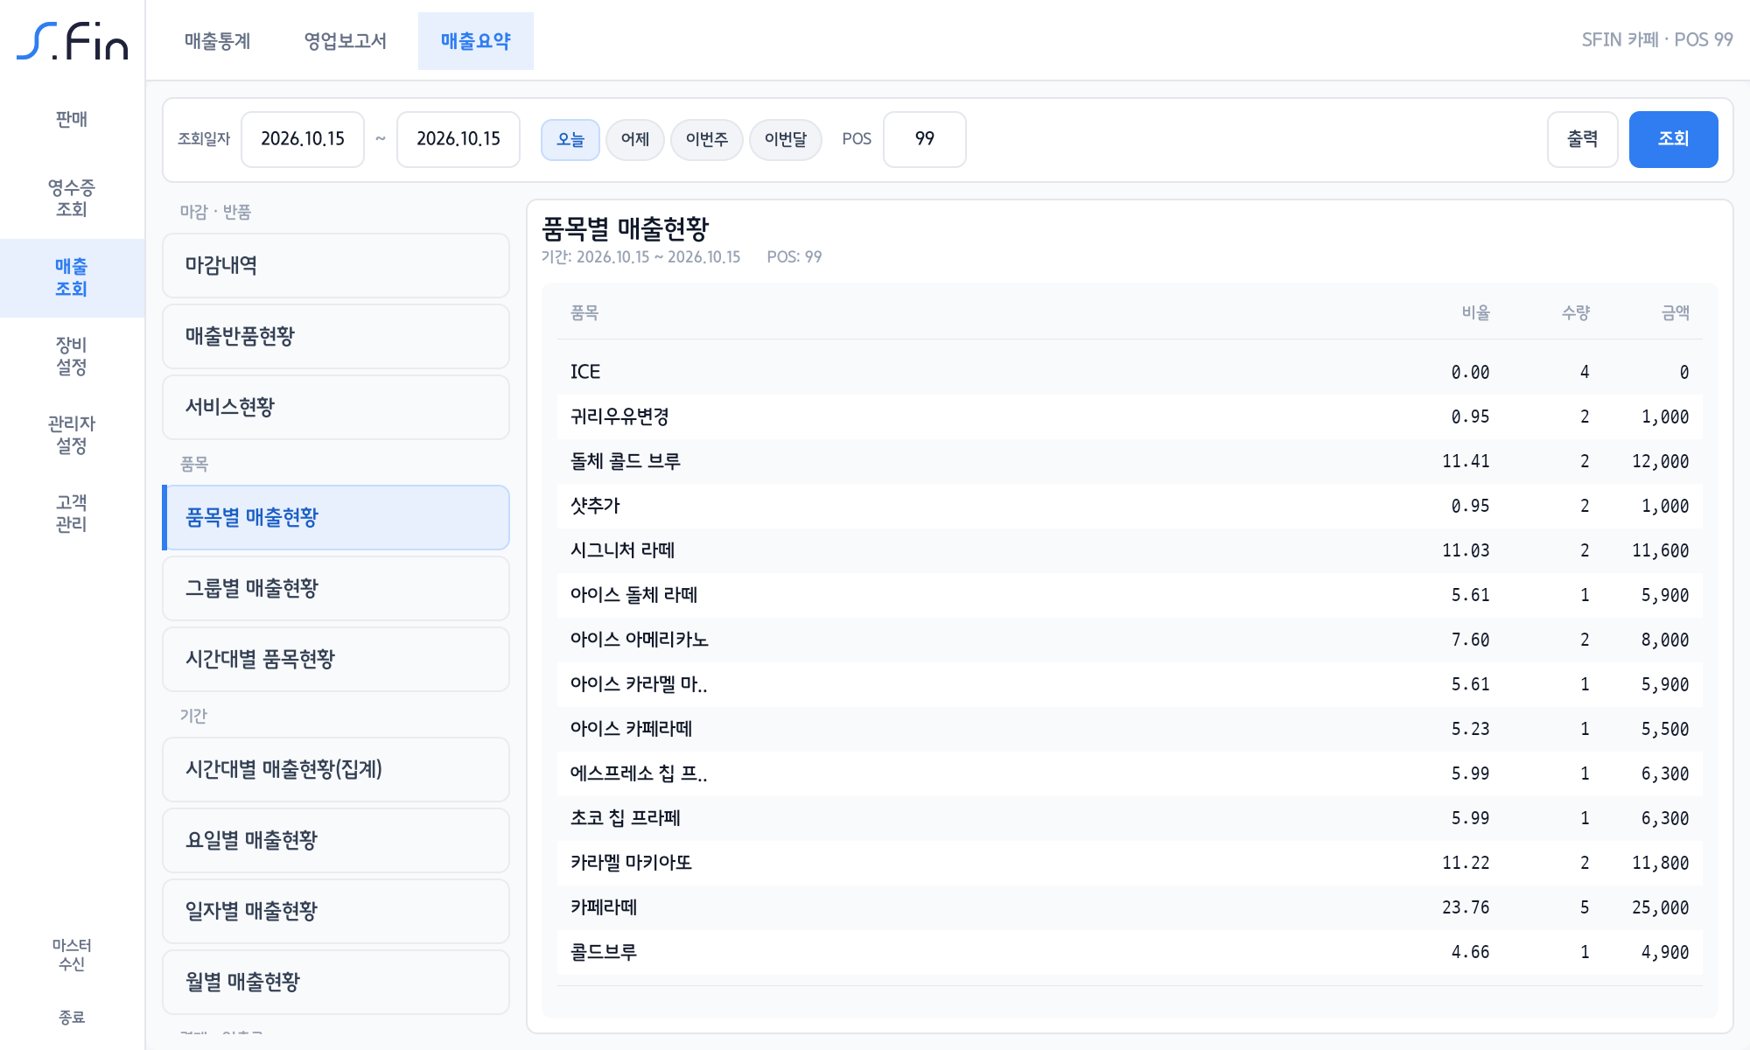This screenshot has width=1750, height=1050.
Task: Go to 판매 in the sidebar
Action: pyautogui.click(x=72, y=119)
